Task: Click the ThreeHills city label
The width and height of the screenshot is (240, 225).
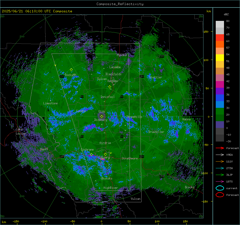Action: point(134,117)
